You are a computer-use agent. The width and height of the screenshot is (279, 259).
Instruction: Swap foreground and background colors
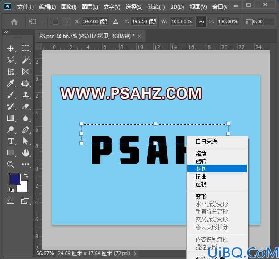(26, 175)
